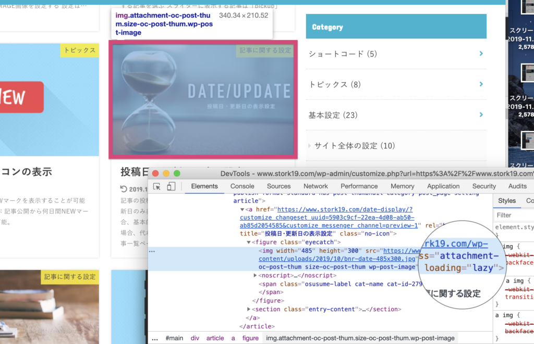Click the green zoom button of DevTools

177,173
